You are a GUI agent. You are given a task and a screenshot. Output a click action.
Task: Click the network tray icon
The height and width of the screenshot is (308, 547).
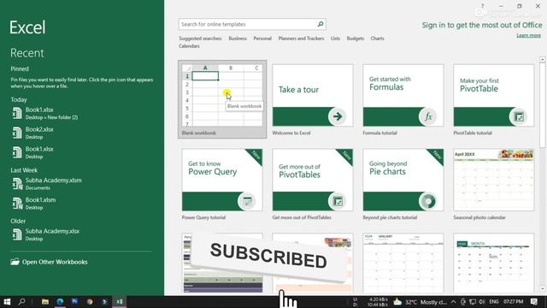click(473, 302)
